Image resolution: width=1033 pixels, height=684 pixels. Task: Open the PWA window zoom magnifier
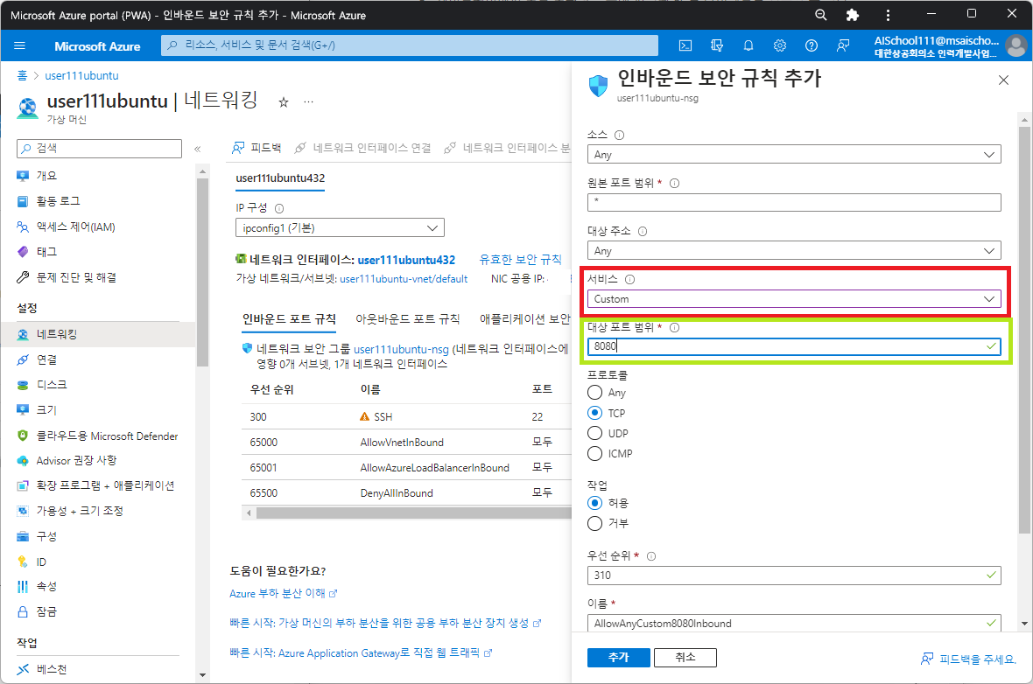coord(821,15)
